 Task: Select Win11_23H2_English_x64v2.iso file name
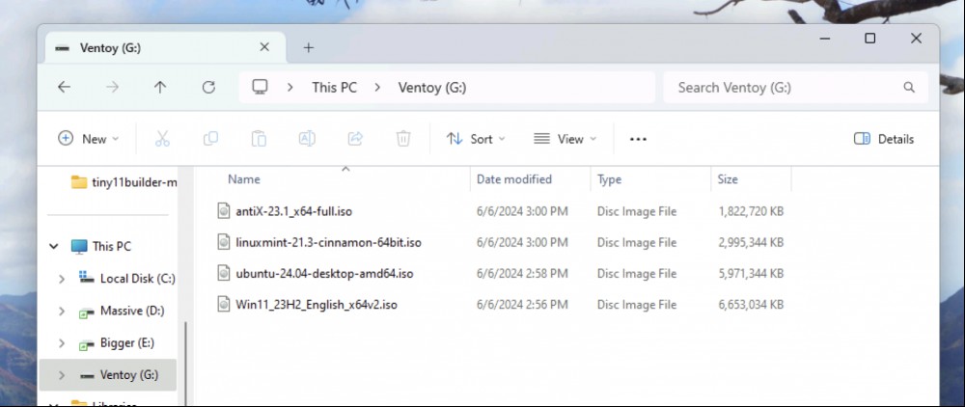(317, 305)
